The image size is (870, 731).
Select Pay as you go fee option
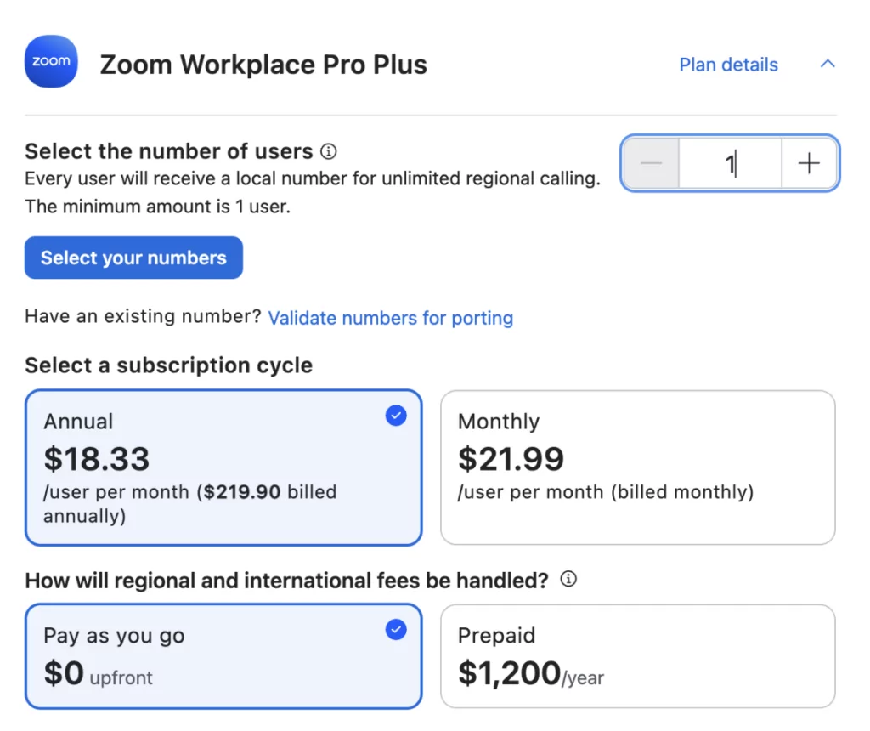click(x=223, y=656)
